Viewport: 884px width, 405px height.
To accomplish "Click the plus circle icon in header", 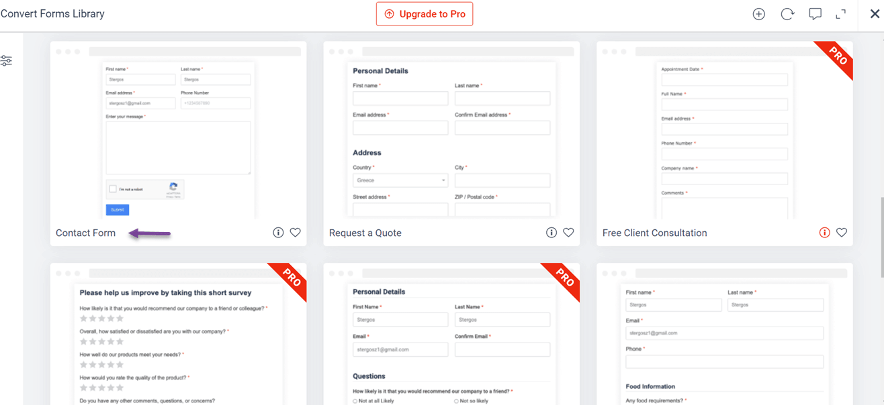I will coord(758,14).
